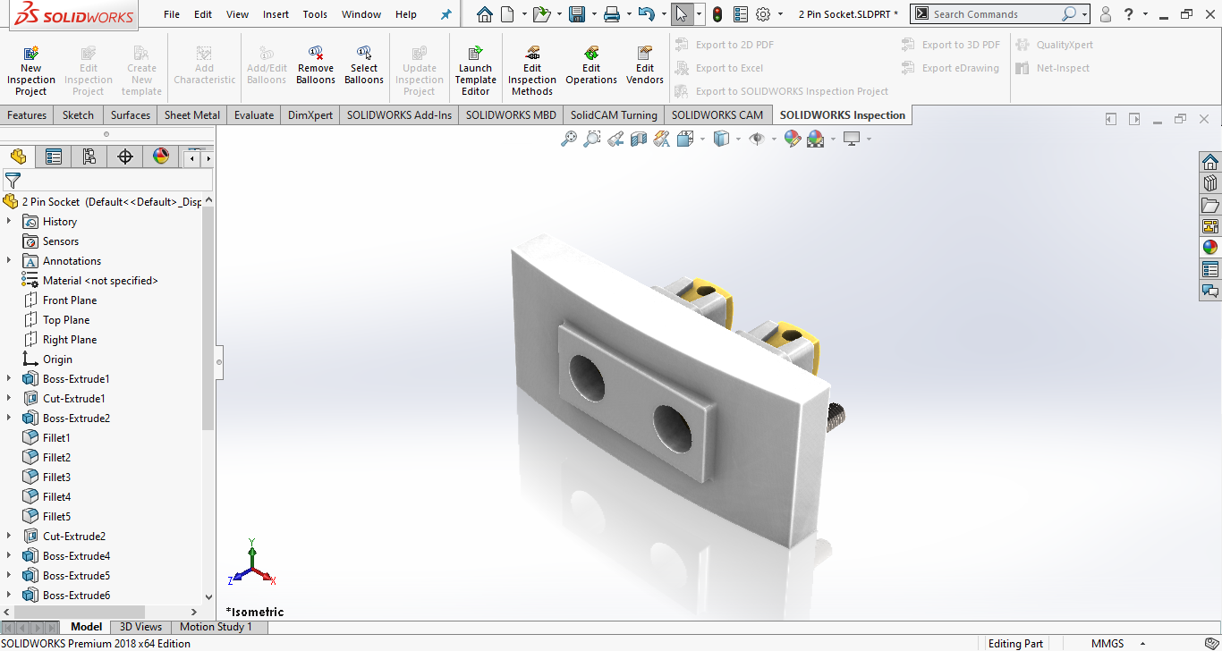1222x651 pixels.
Task: Click Zoom to Fit in view toolbar
Action: 569,139
